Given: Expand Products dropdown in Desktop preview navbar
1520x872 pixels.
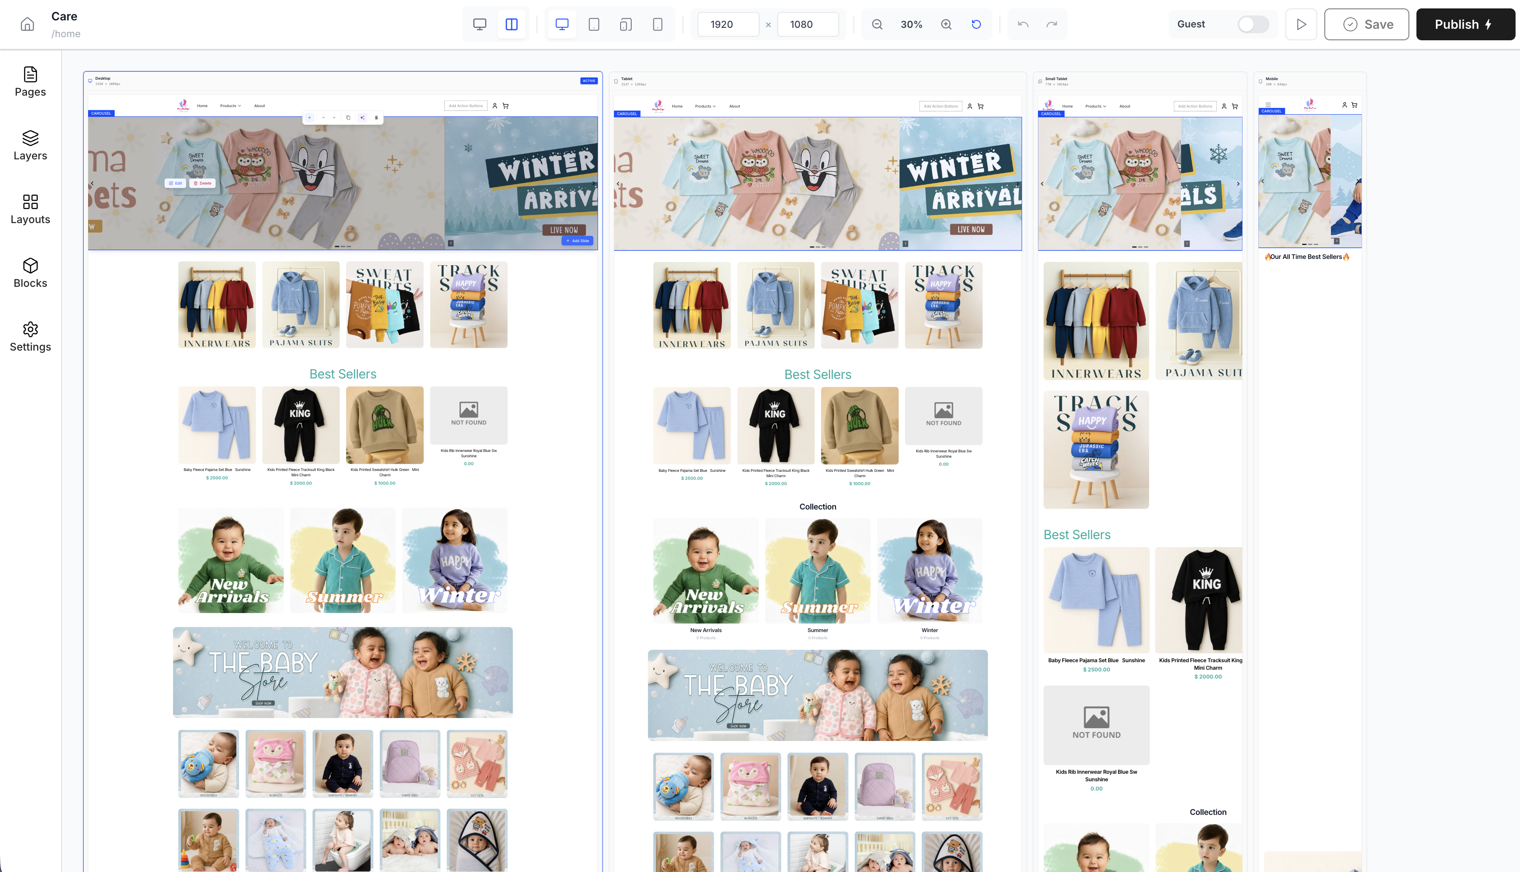Looking at the screenshot, I should point(230,105).
